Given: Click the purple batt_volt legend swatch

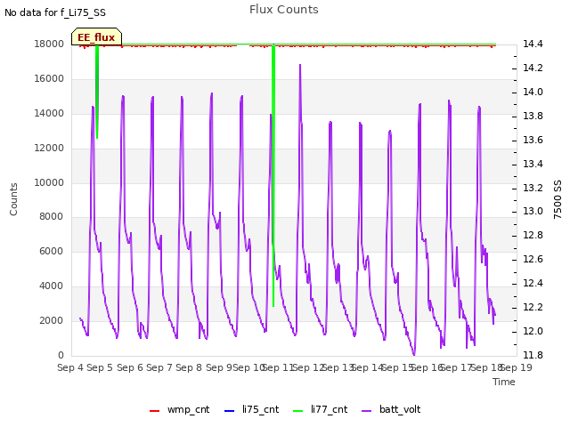Looking at the screenshot, I should click(367, 411).
